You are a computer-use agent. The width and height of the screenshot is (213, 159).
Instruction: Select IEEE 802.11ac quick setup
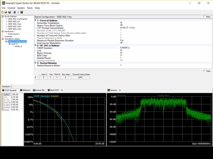[x=15, y=24]
